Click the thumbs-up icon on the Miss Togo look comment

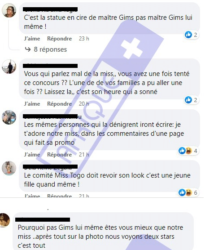pyautogui.click(x=182, y=192)
